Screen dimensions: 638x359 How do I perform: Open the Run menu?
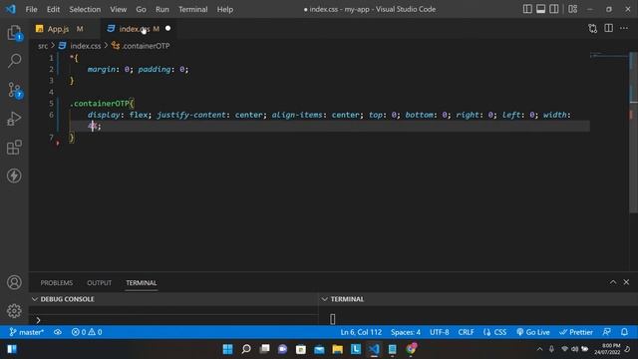(x=161, y=9)
